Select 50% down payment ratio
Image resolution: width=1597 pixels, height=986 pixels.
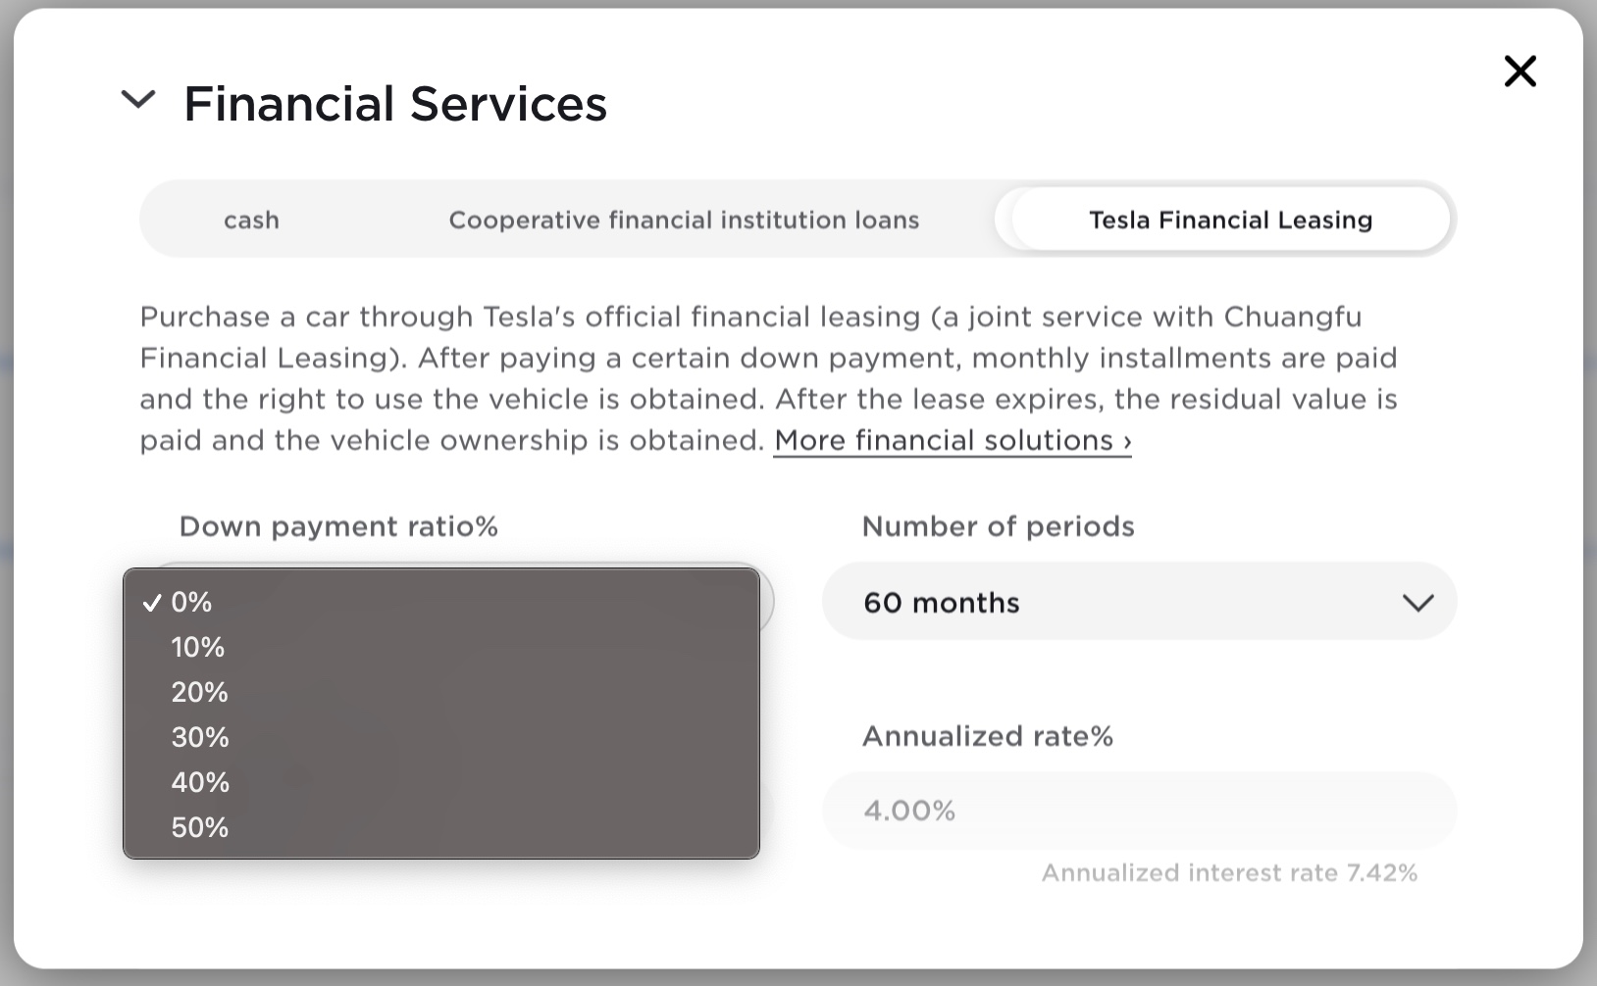tap(200, 827)
